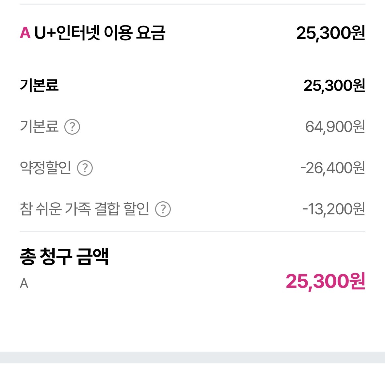385x366 pixels.
Task: Tap the -13,200원 family bundle discount
Action: click(333, 209)
